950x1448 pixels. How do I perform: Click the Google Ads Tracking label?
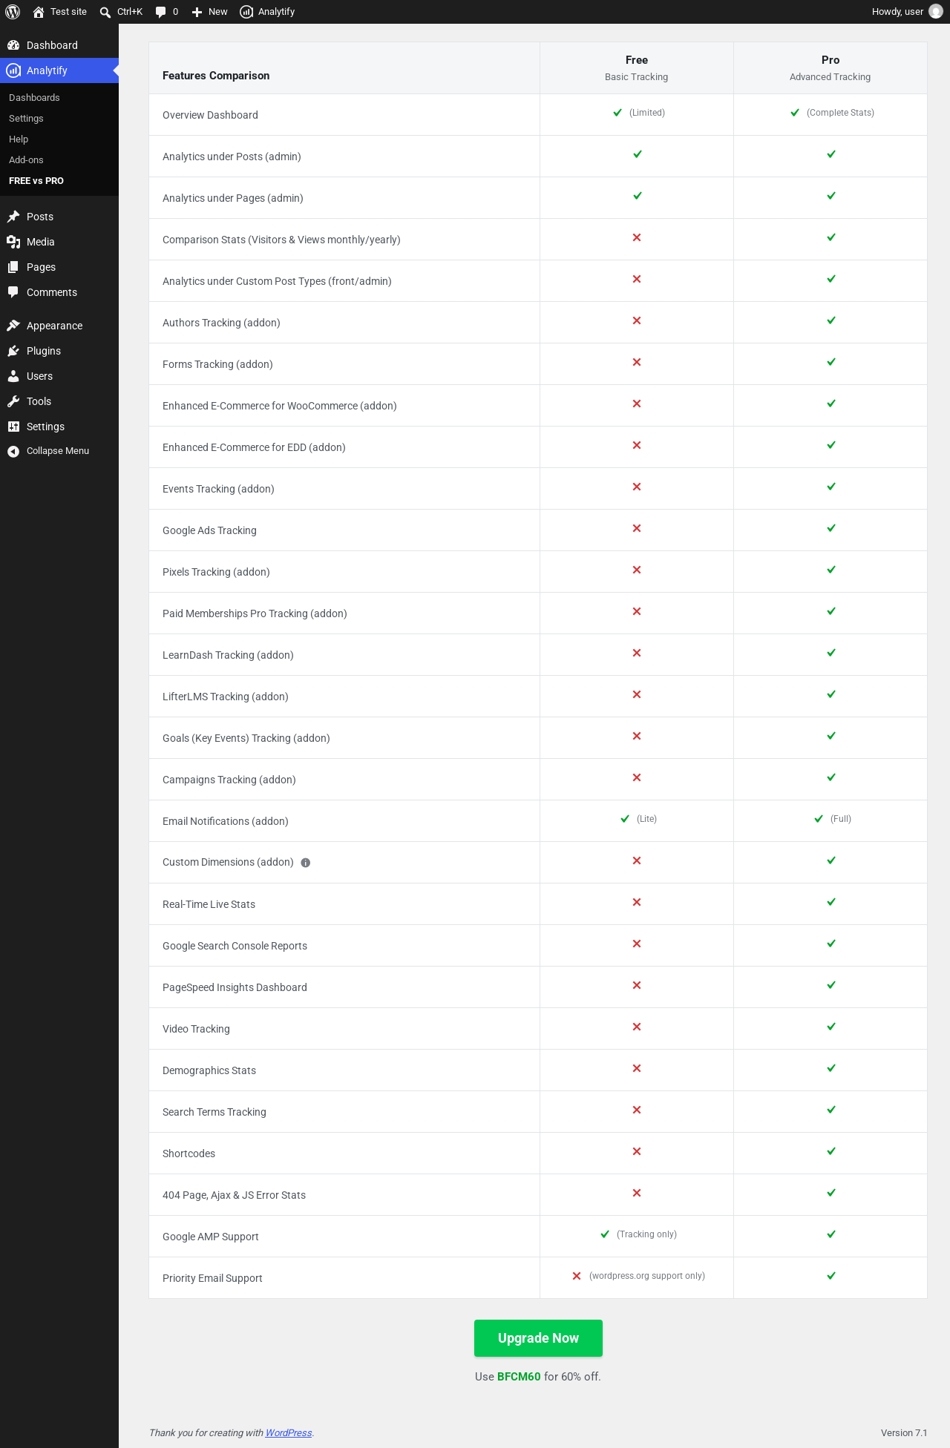(209, 530)
